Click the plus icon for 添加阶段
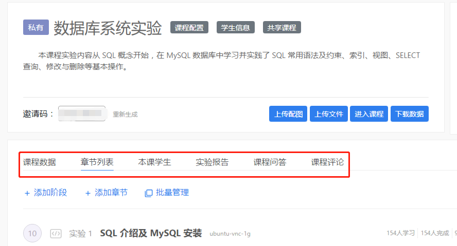 27,193
